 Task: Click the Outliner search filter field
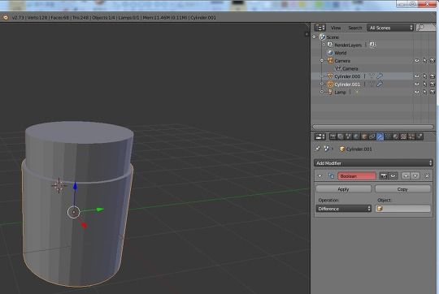tap(425, 28)
